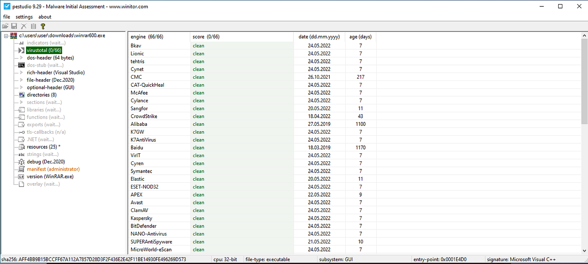Click the cpu: 32-bit status entry
Viewport: 588px width, 264px height.
[x=226, y=259]
